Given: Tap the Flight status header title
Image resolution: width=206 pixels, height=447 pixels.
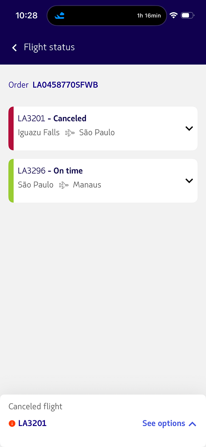Looking at the screenshot, I should [49, 47].
